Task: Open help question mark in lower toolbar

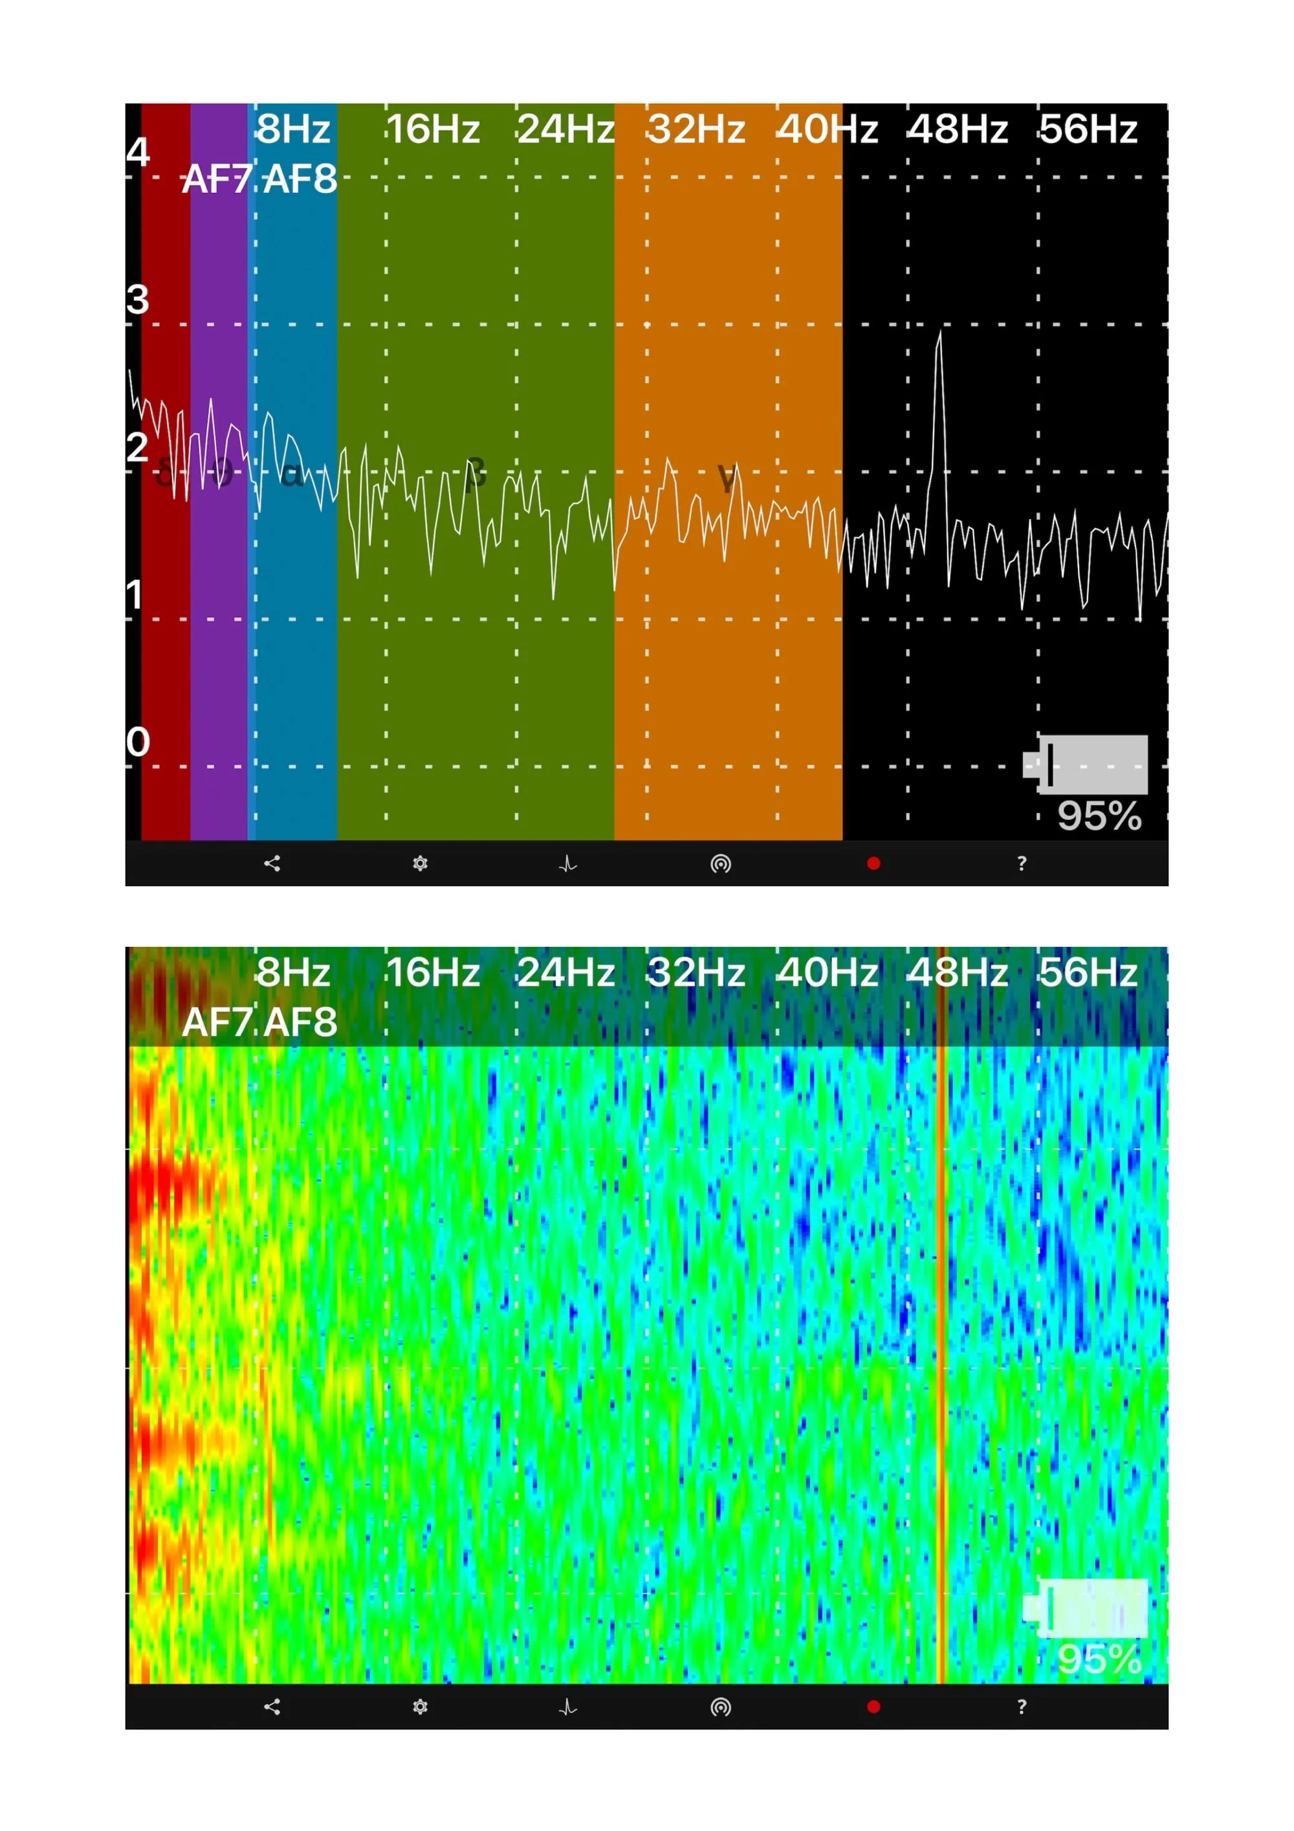Action: pyautogui.click(x=1022, y=1707)
